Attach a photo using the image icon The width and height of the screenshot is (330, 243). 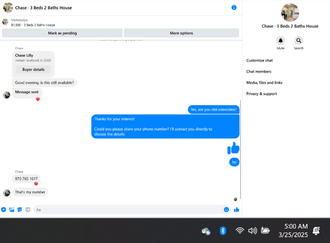pyautogui.click(x=12, y=209)
